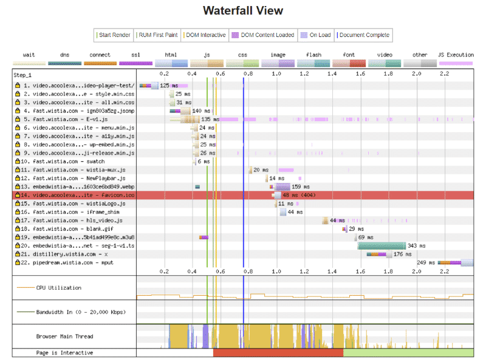Viewport: 486px width, 363px height.
Task: Click the lock icon beside wistiaLogo.js request
Action: (x=18, y=204)
